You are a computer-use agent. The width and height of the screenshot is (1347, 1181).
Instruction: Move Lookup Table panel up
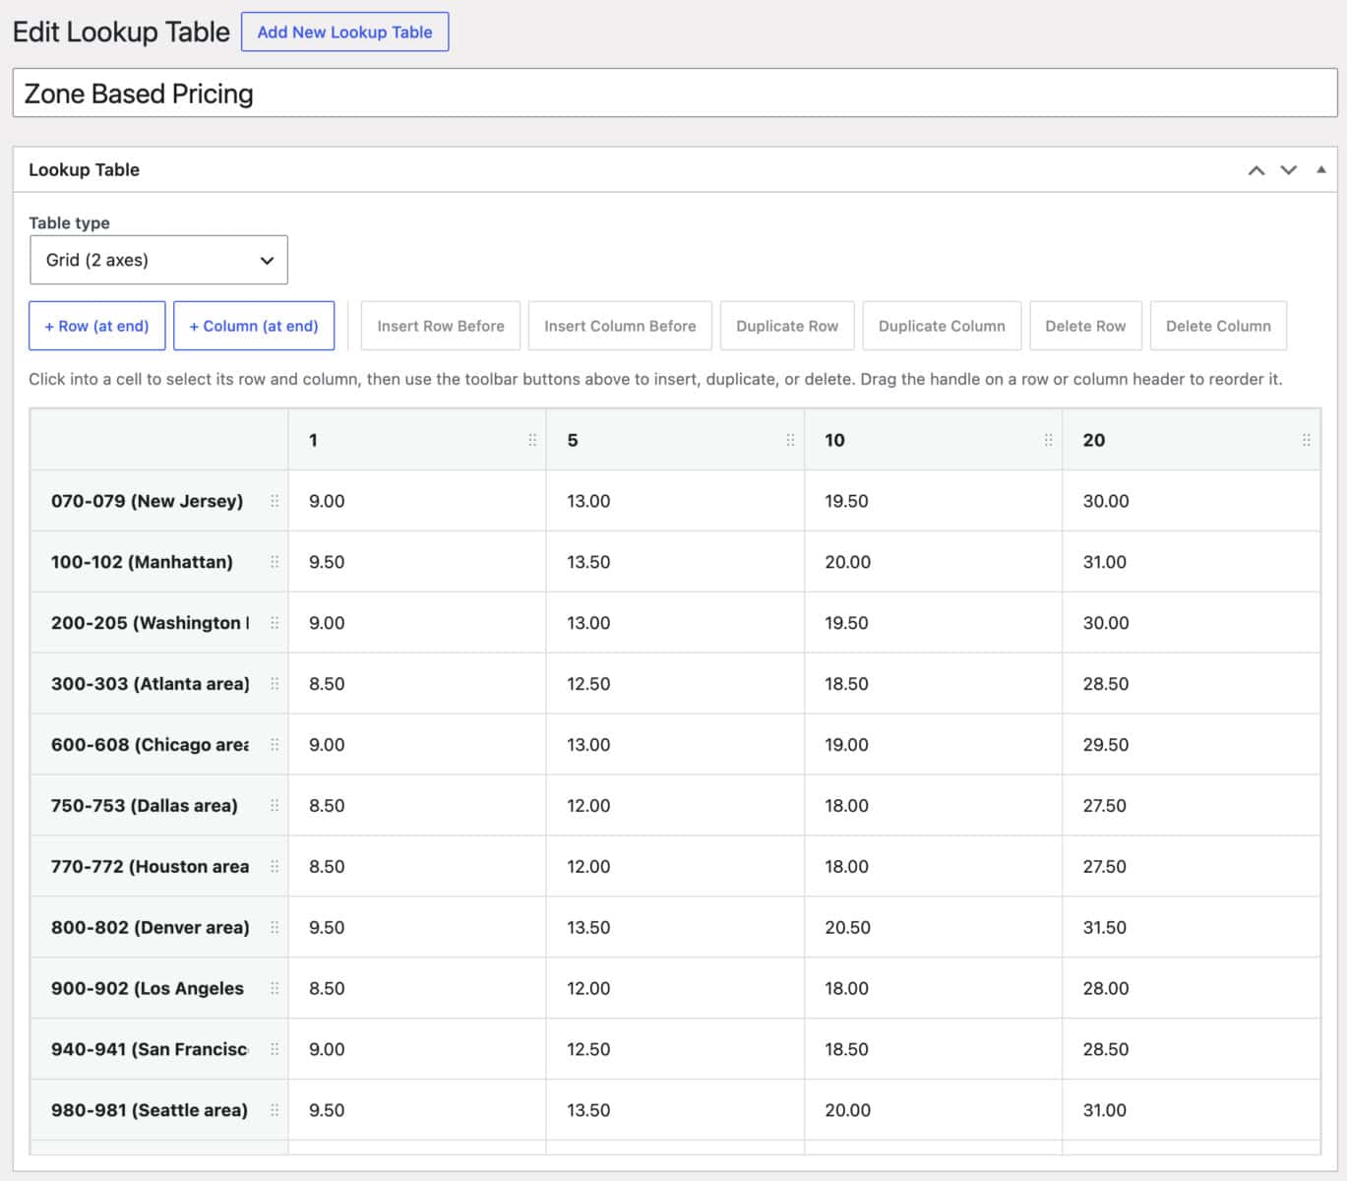[1256, 170]
